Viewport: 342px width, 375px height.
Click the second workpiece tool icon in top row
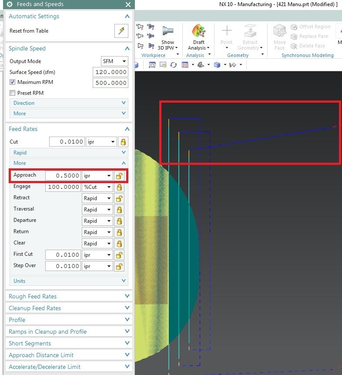151,27
